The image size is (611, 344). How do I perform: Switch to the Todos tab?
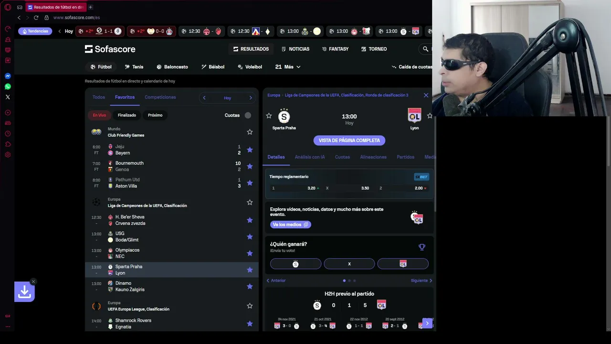[99, 97]
